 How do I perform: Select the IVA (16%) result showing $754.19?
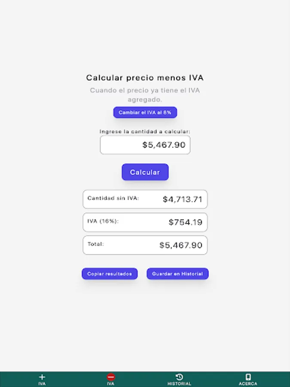tap(145, 222)
